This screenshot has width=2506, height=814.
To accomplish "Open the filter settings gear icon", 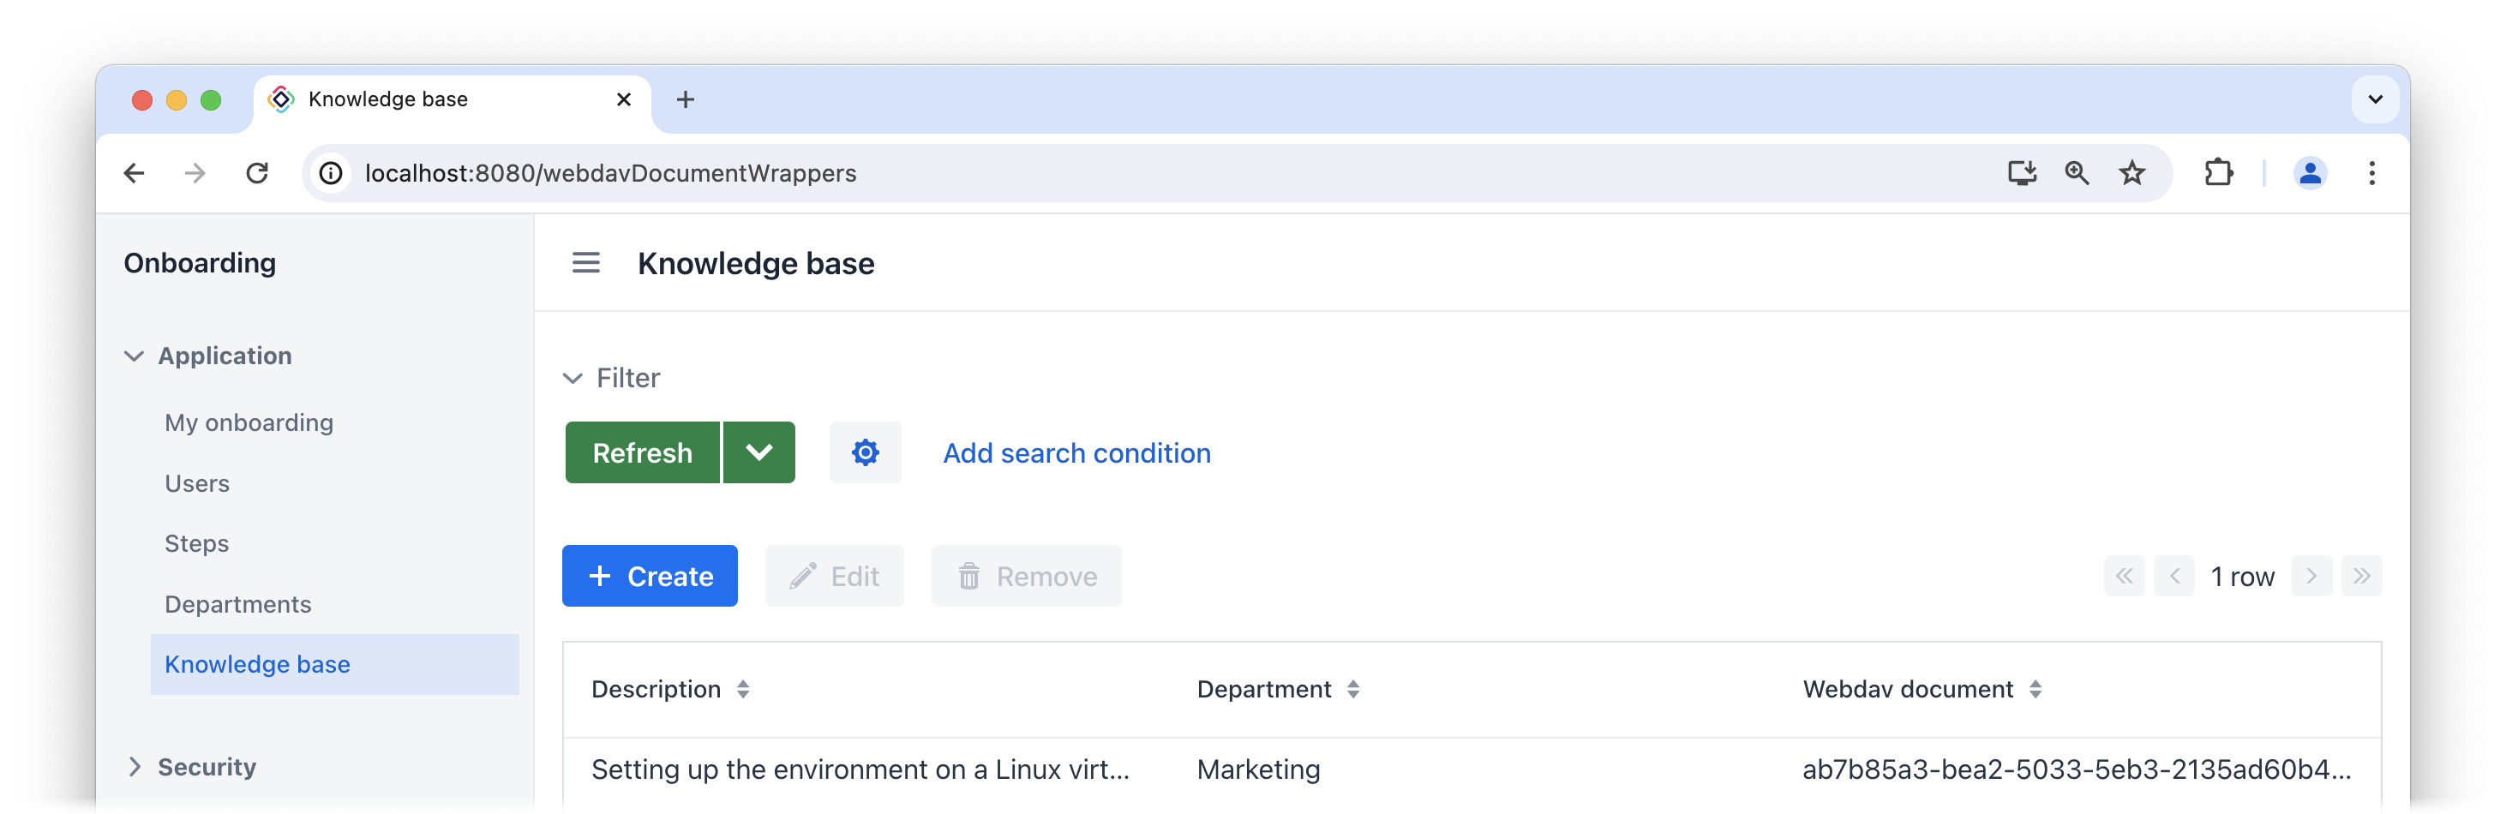I will tap(864, 452).
